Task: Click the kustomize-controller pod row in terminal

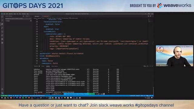Action: 76,92
